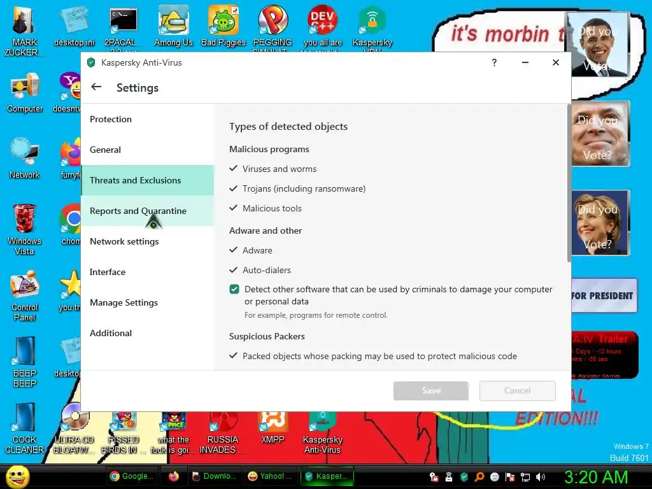Open Manage Settings section
The height and width of the screenshot is (489, 652).
tap(148, 302)
